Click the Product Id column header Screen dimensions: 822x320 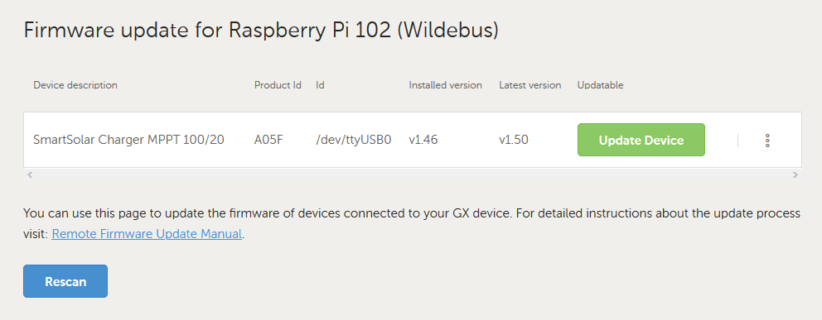(278, 84)
